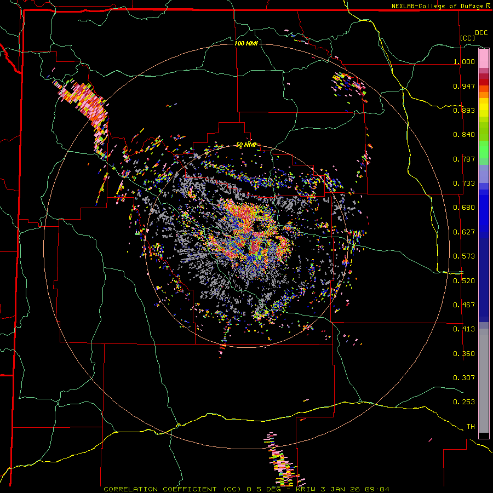Select the 1.000 legend value

[464, 61]
